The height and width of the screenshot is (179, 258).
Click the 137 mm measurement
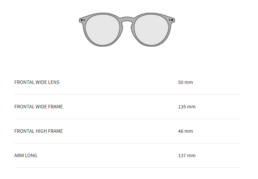coord(187,155)
